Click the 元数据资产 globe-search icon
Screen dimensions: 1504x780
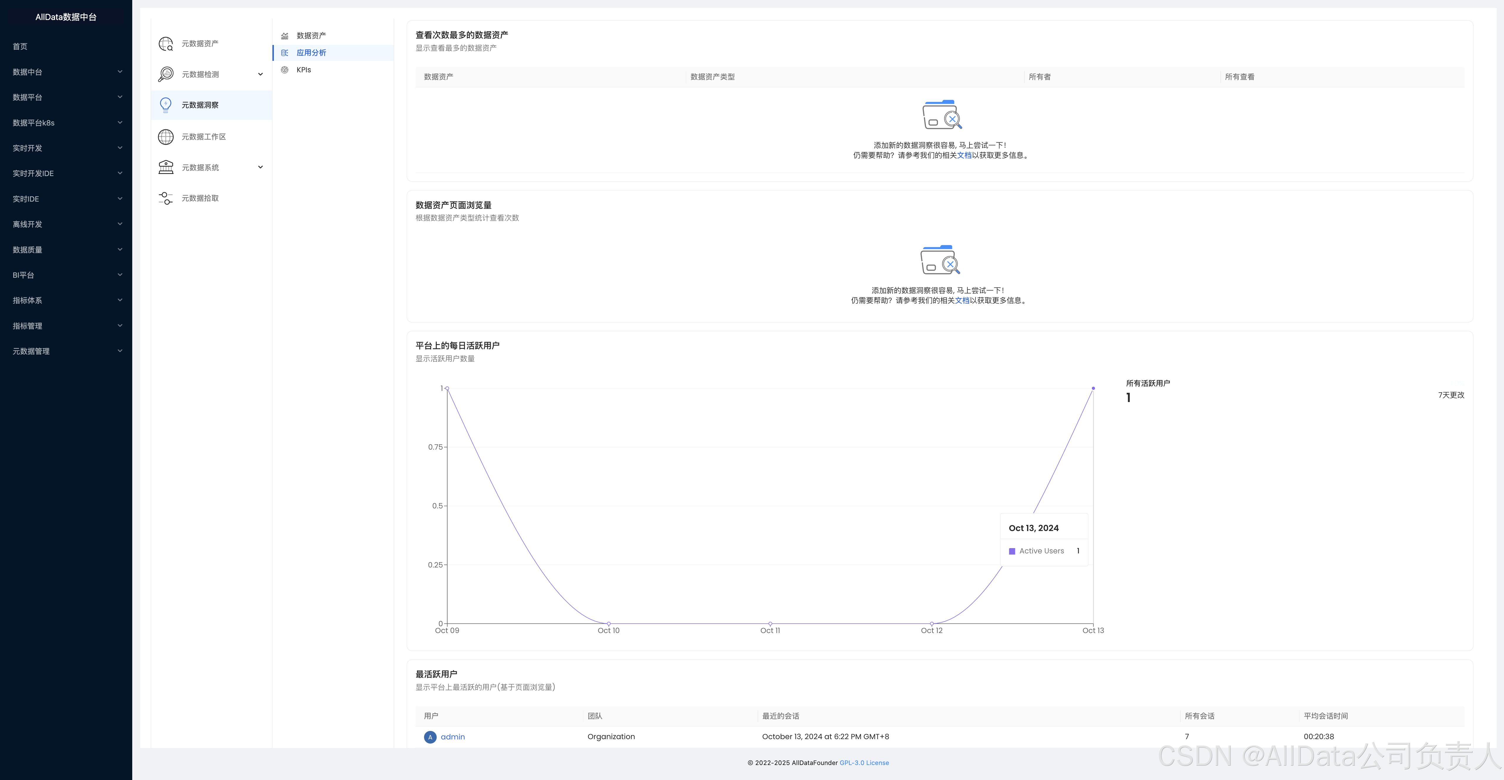pos(166,44)
